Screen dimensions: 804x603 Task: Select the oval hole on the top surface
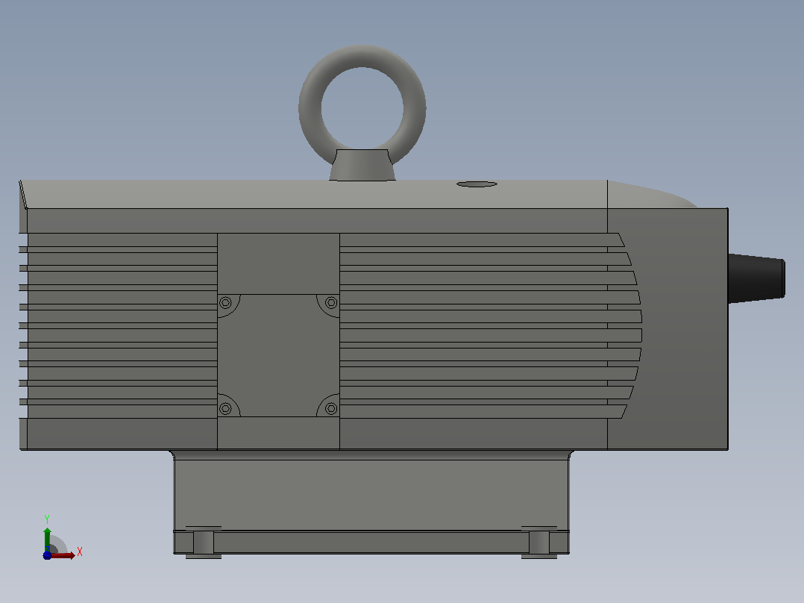coord(477,184)
